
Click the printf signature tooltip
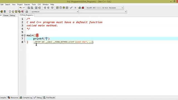tap(63, 42)
